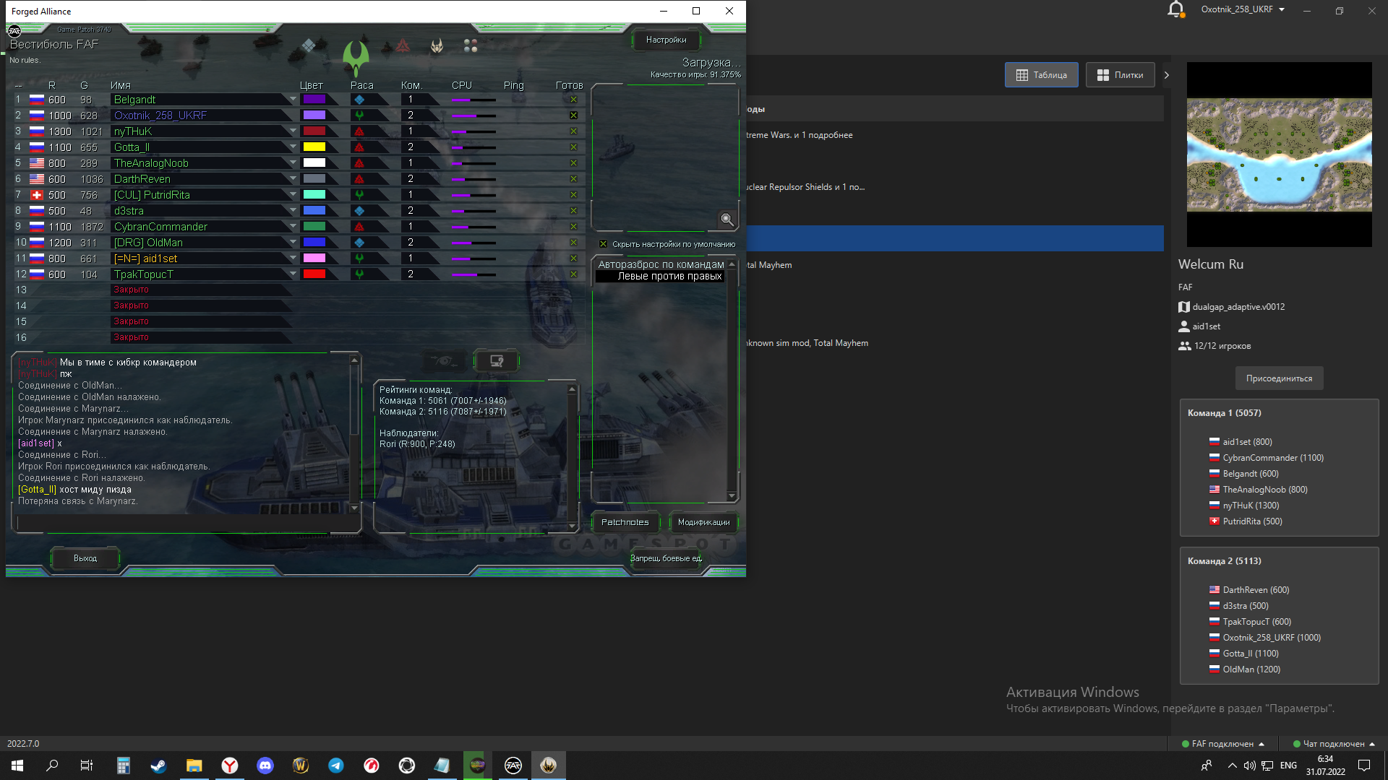Select the UEF faction icon above the player list
This screenshot has height=780, width=1388.
point(309,45)
